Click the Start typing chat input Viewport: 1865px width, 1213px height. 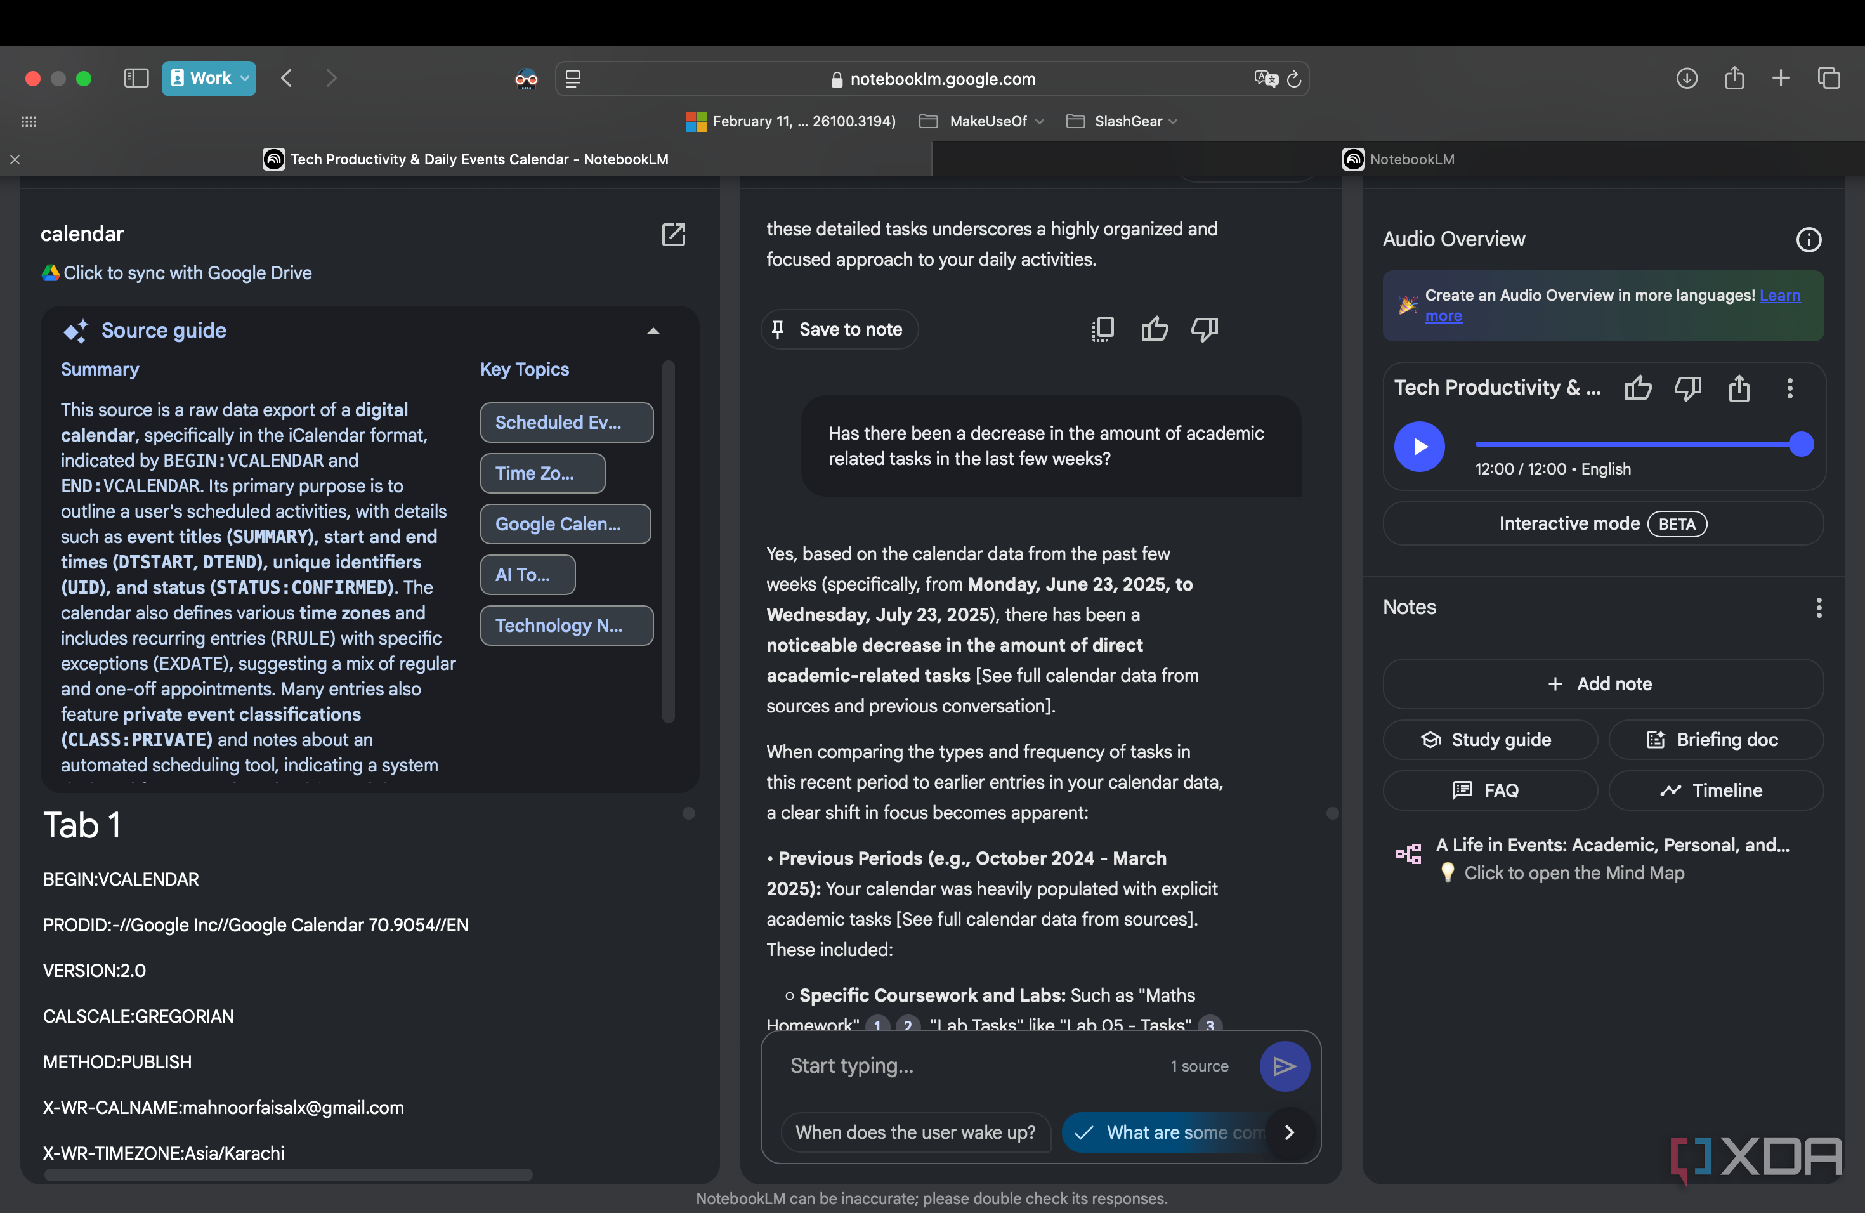(972, 1066)
